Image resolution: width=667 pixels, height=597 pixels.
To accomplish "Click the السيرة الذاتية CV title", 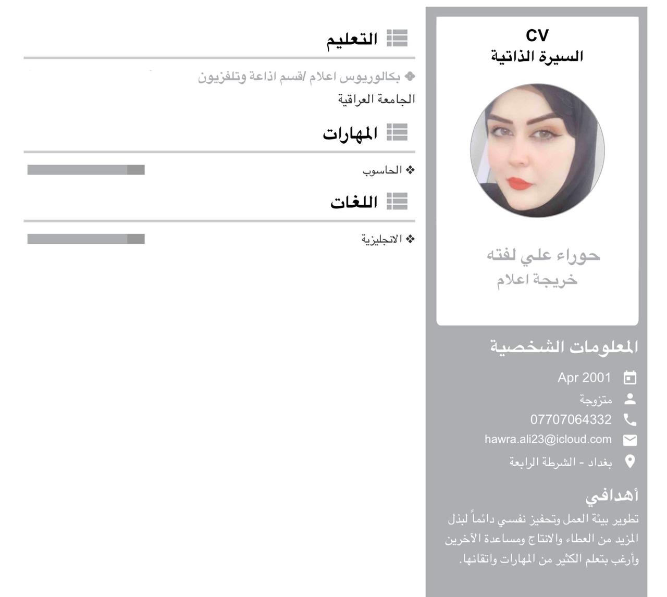I will (537, 56).
